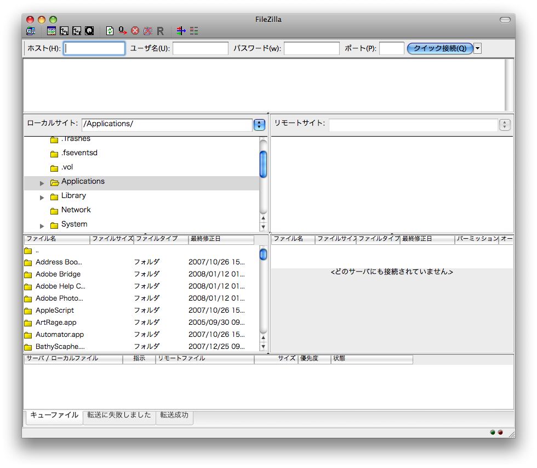Image resolution: width=537 pixels, height=468 pixels.
Task: Click the queue 優先度 (priority) column header
Action: [x=315, y=359]
